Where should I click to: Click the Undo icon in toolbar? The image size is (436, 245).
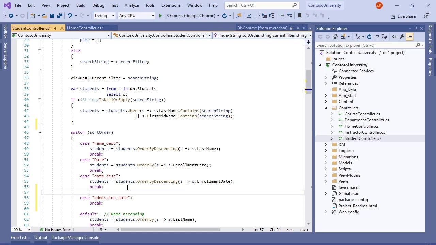pyautogui.click(x=70, y=16)
